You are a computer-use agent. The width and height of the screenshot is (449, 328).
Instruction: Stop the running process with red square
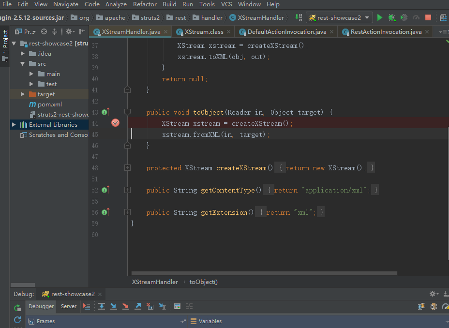coord(428,17)
